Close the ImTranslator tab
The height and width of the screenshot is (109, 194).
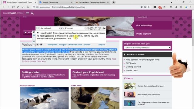(108, 2)
